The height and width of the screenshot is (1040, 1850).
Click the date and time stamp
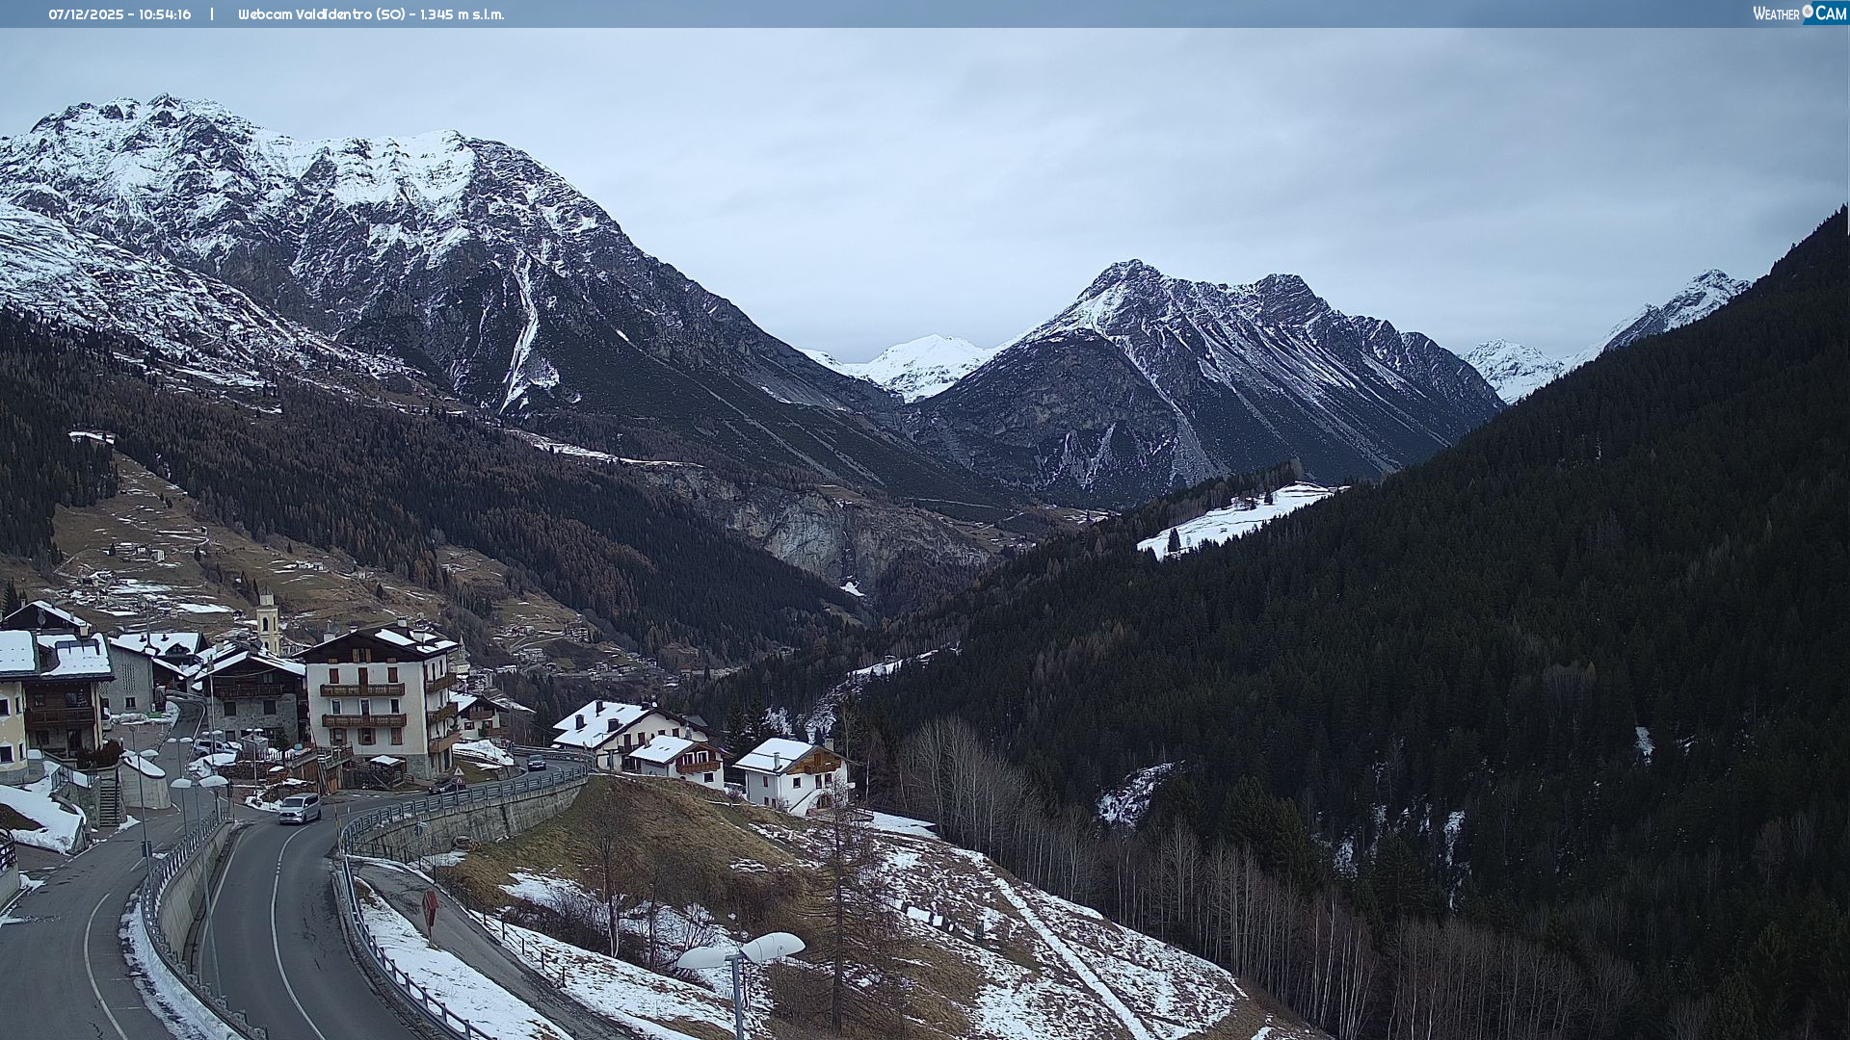[x=119, y=14]
